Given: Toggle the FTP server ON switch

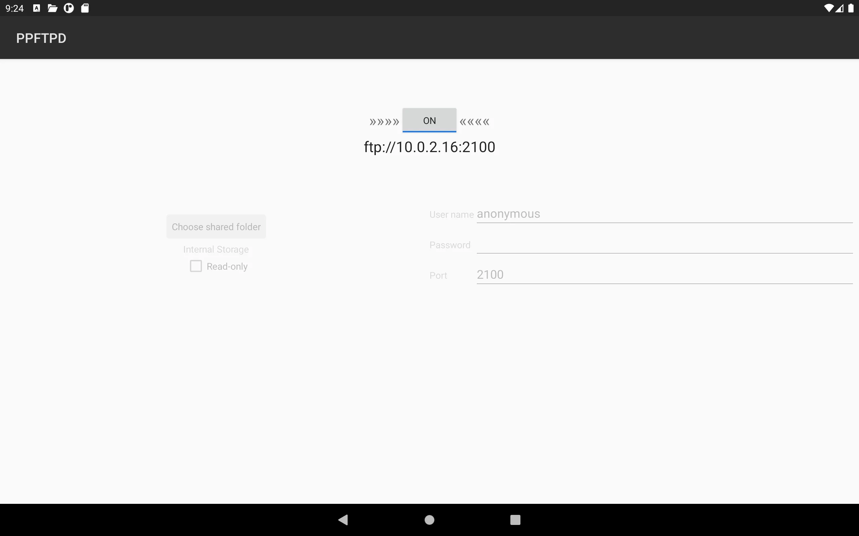Looking at the screenshot, I should (429, 120).
